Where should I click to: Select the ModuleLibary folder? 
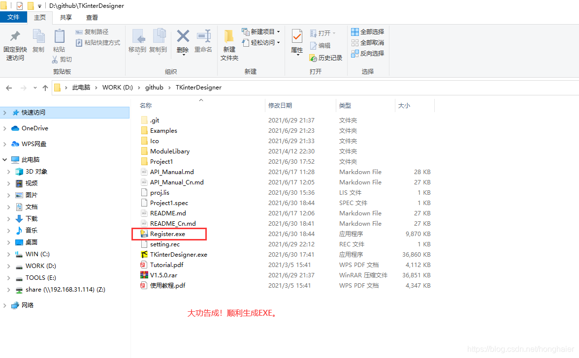(170, 151)
